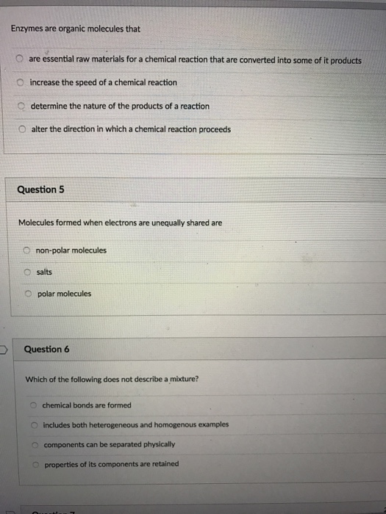The image size is (386, 514).
Task: Pick 'components can be separated physically'
Action: click(35, 445)
